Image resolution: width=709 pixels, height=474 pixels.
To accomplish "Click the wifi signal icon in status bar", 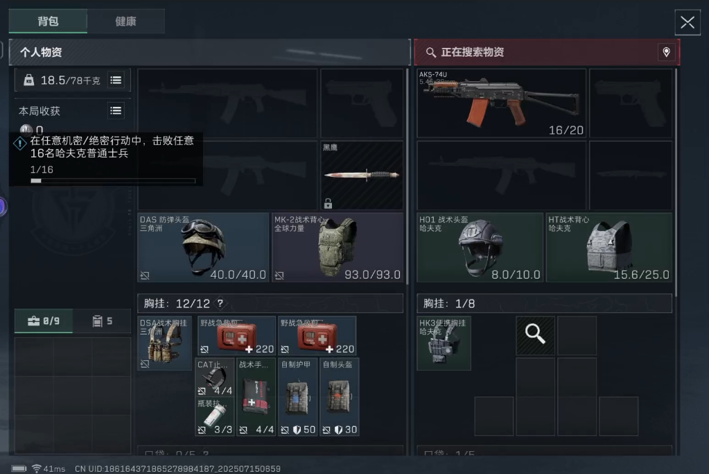I will point(37,468).
